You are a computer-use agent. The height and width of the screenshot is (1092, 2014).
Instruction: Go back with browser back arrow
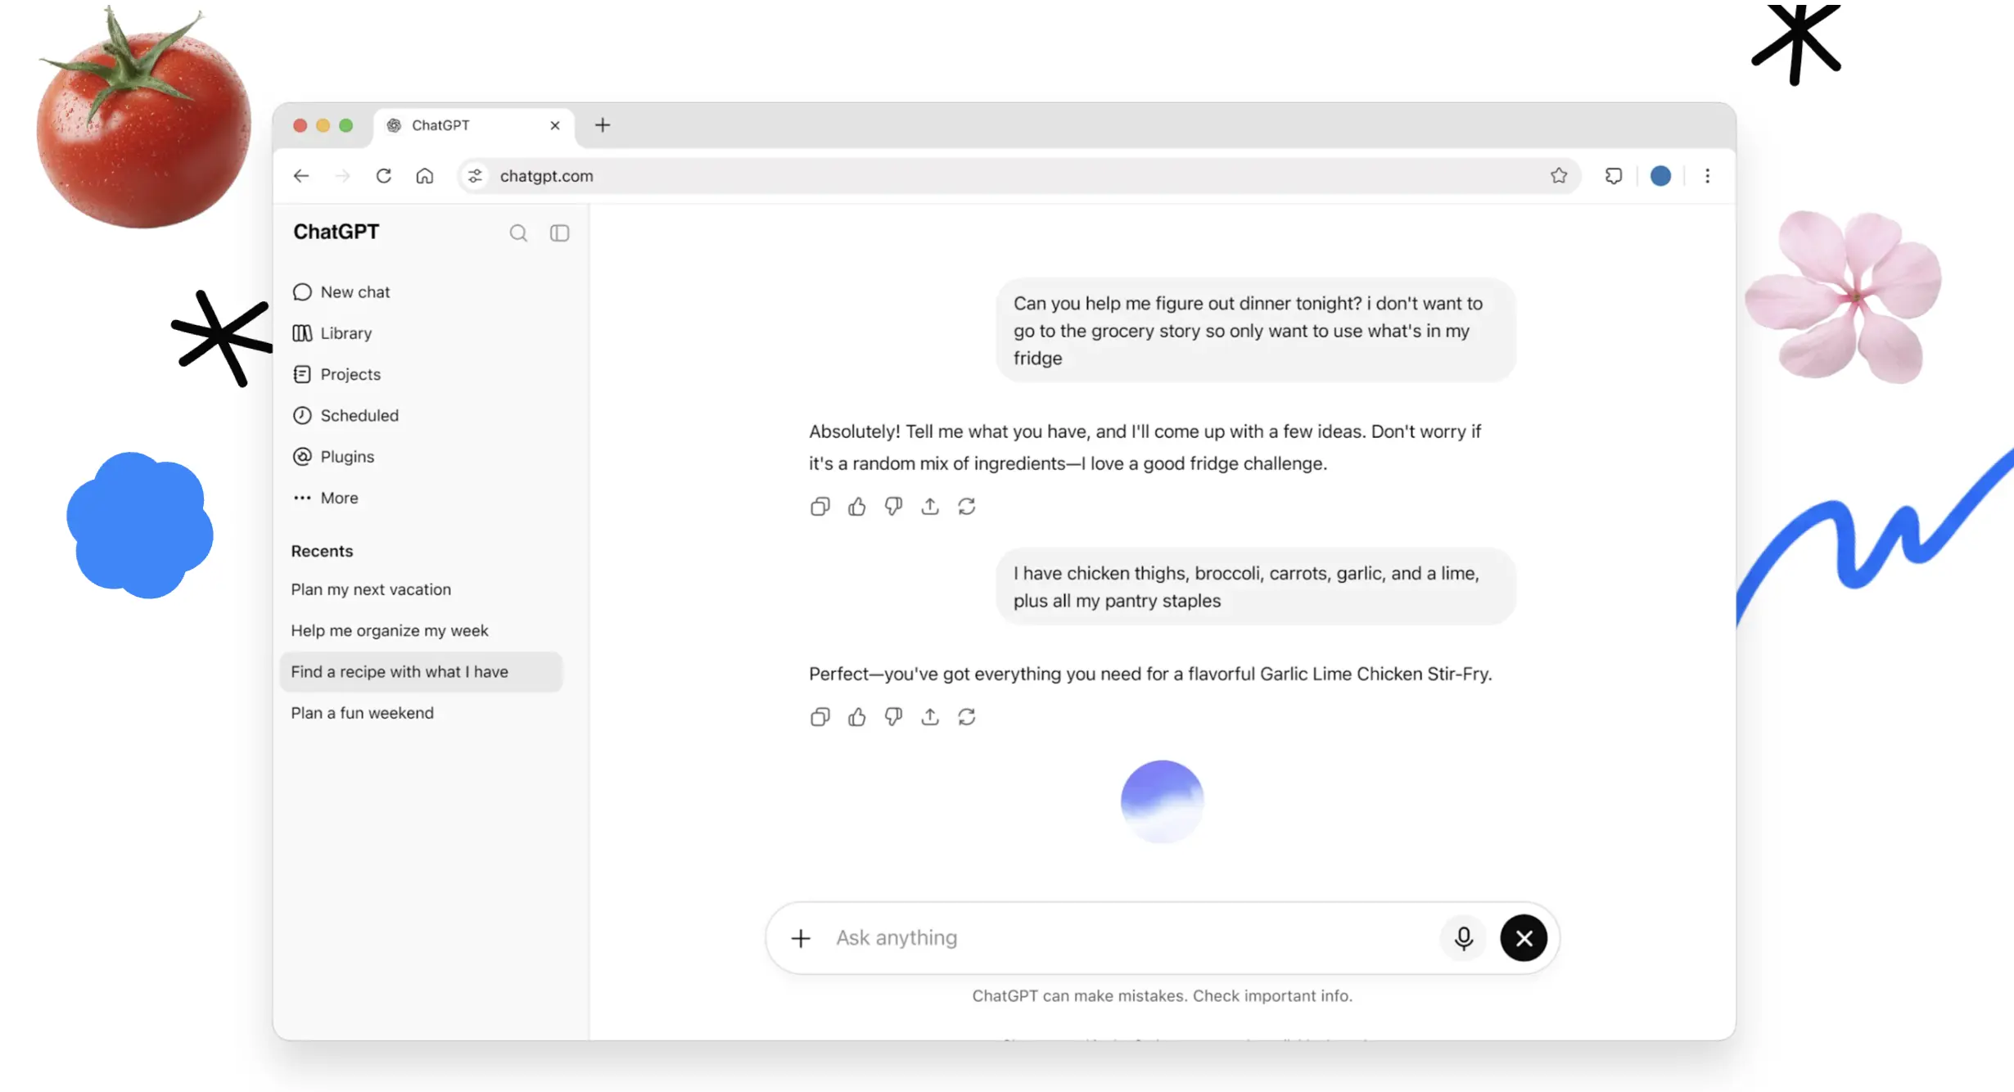click(301, 176)
